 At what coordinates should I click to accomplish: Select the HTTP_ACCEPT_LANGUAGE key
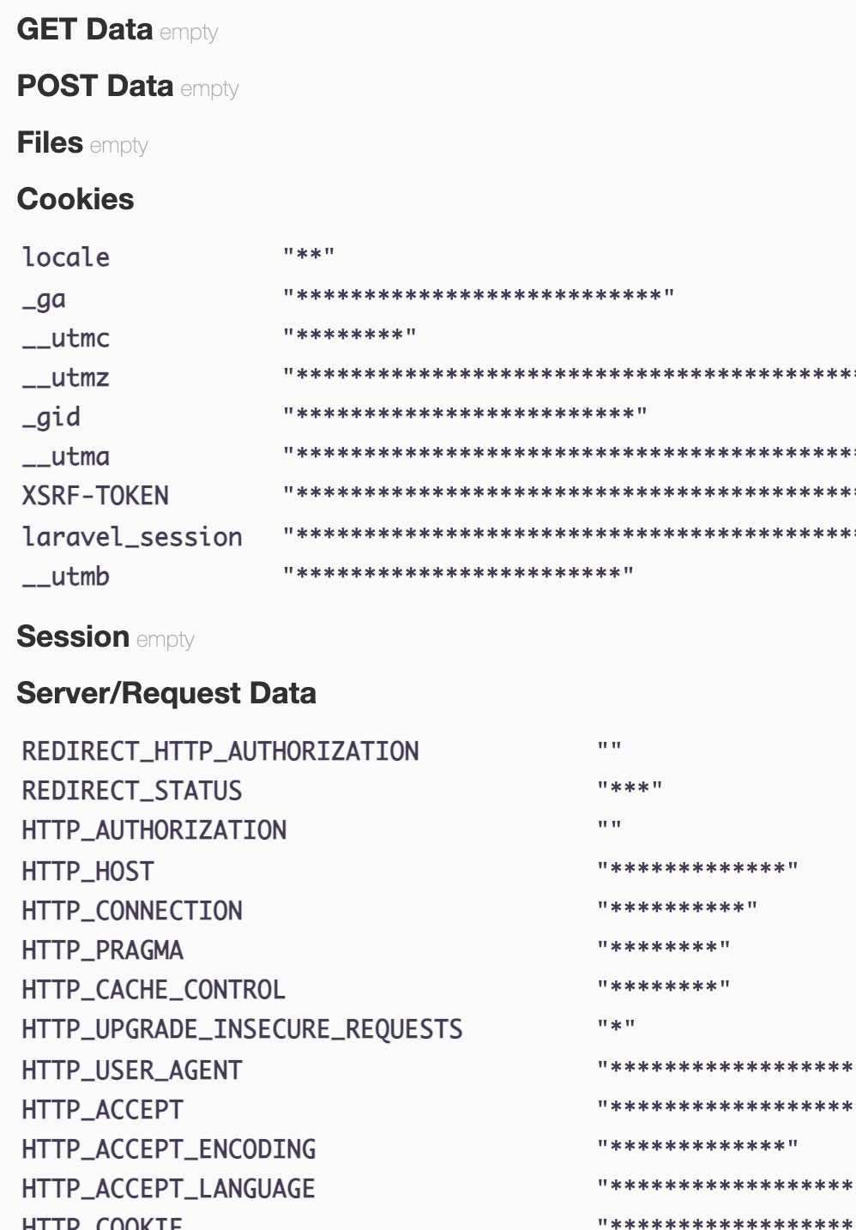coord(168,1189)
